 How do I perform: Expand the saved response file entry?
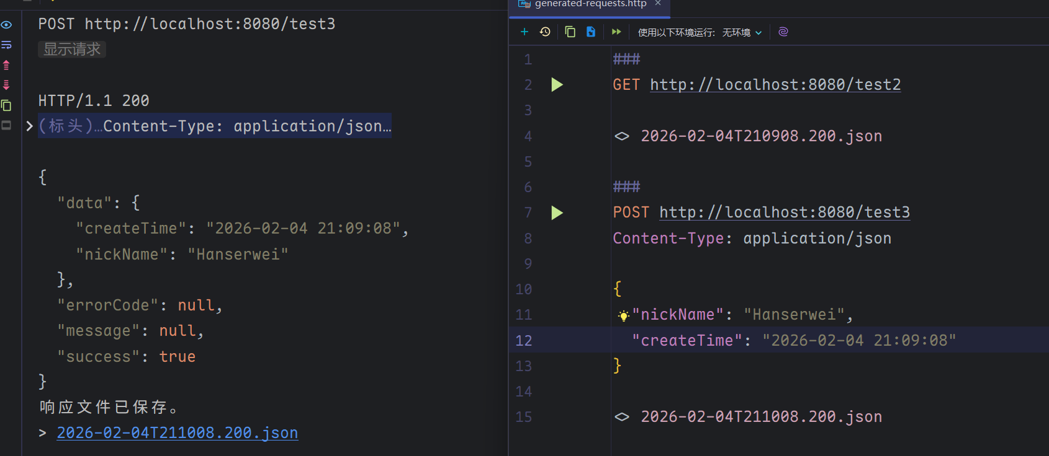(42, 433)
